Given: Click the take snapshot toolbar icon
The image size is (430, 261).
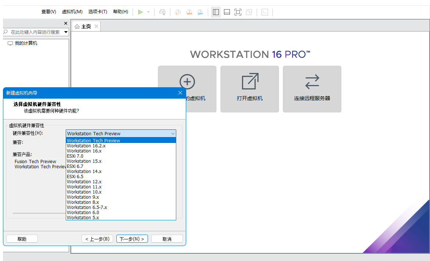Looking at the screenshot, I should 178,12.
